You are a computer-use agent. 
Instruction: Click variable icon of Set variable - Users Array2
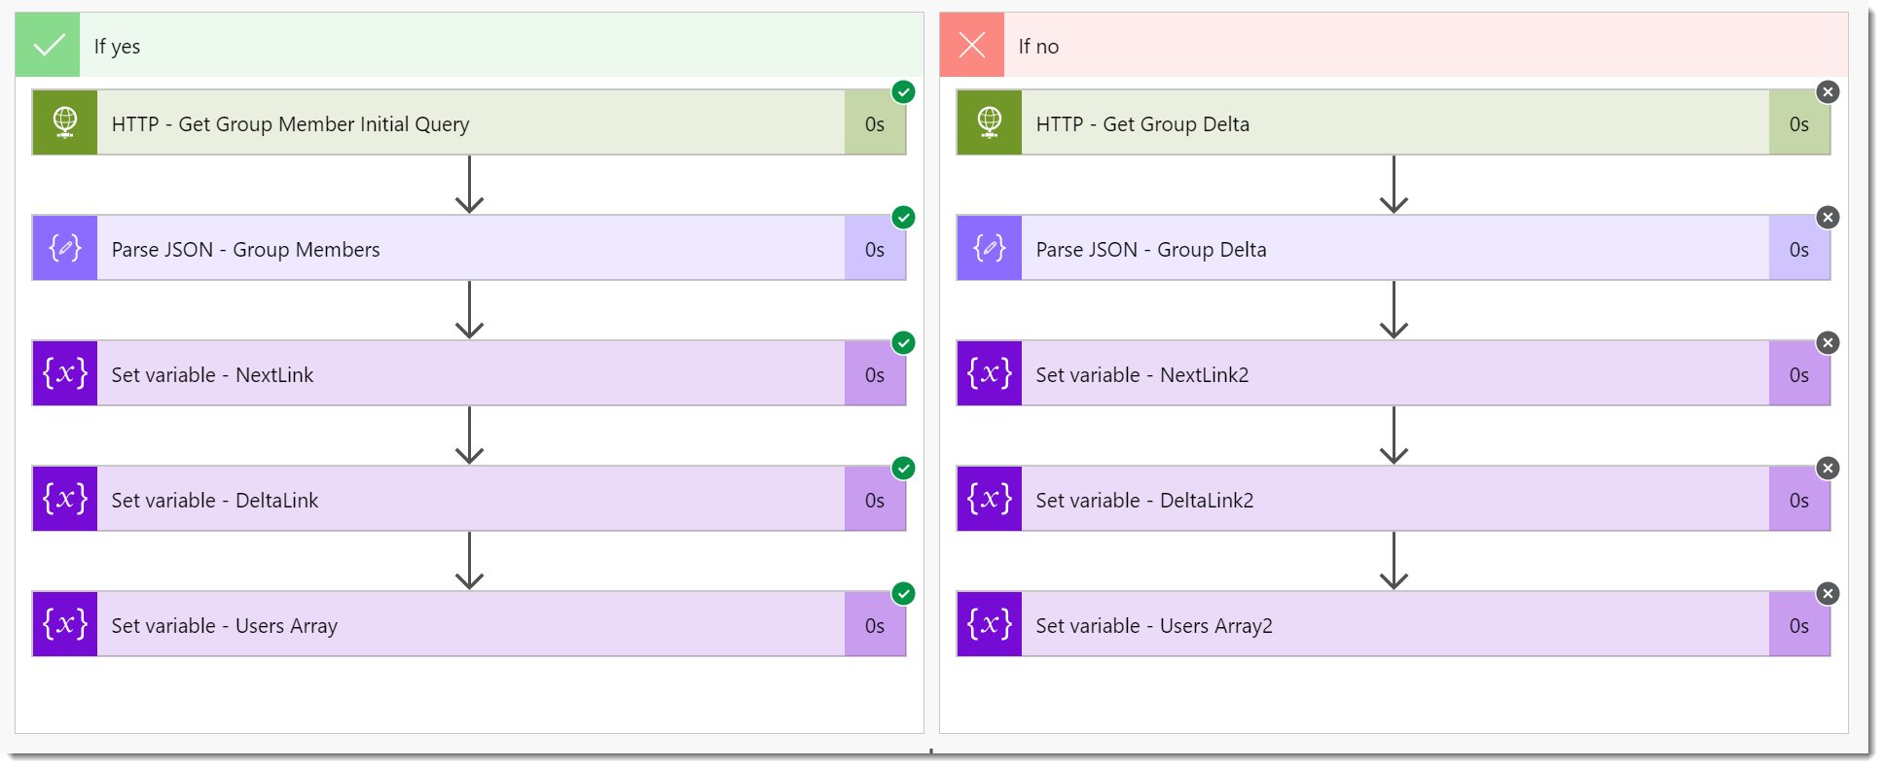click(990, 624)
